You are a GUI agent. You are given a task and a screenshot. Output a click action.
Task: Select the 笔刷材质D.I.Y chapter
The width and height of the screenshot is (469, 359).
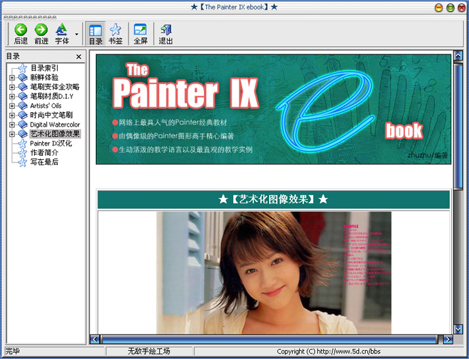pyautogui.click(x=52, y=96)
